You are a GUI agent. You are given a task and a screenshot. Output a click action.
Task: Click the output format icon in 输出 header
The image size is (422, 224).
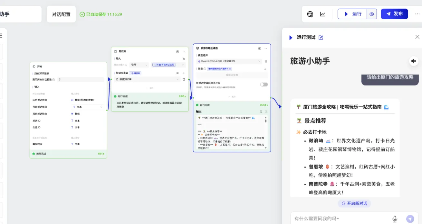coord(261,112)
